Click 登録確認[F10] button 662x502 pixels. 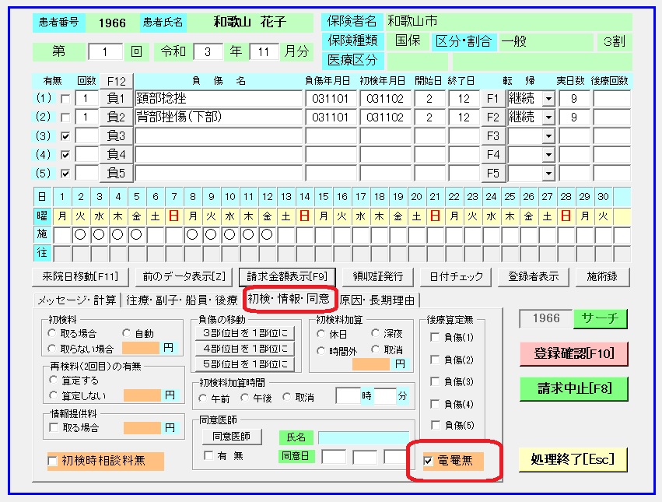(x=573, y=353)
